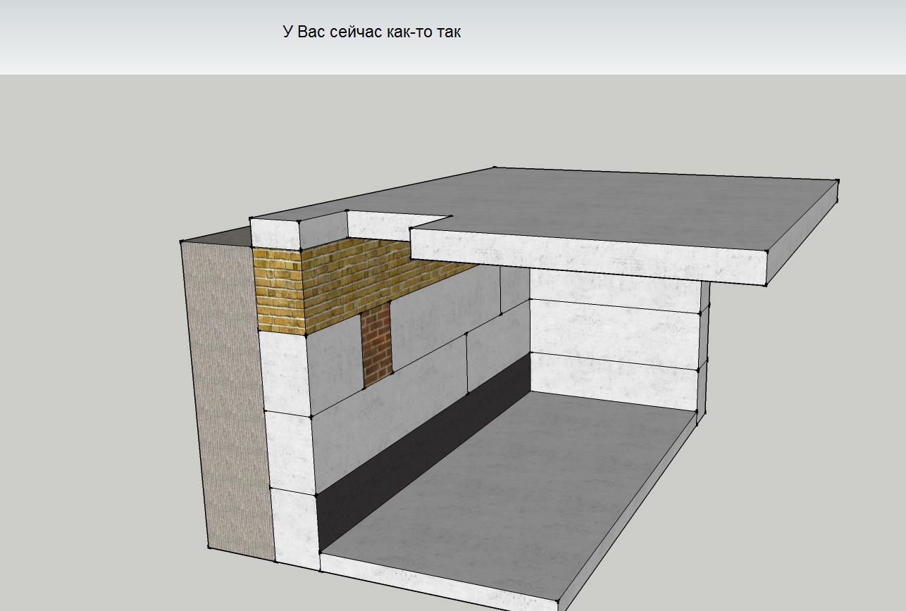906x611 pixels.
Task: Click the cap block above the yellow brick end
Action: [x=275, y=234]
